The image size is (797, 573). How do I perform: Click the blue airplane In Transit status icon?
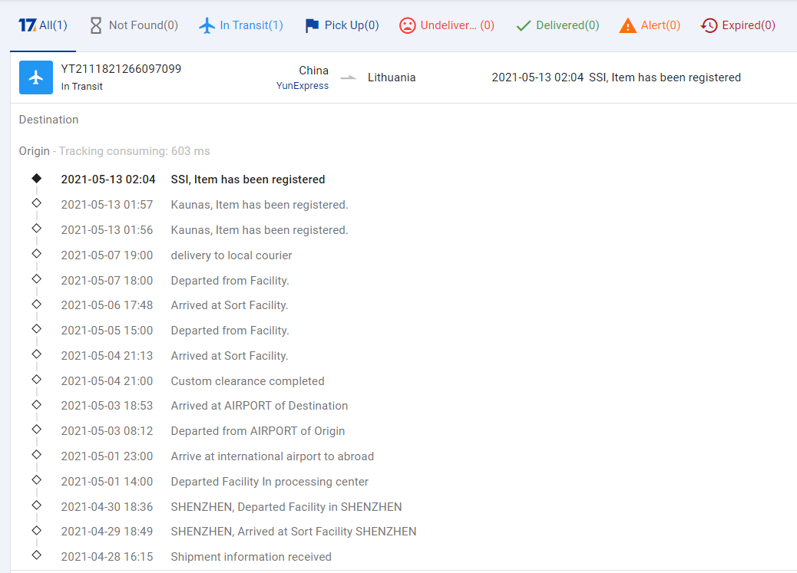pyautogui.click(x=36, y=77)
